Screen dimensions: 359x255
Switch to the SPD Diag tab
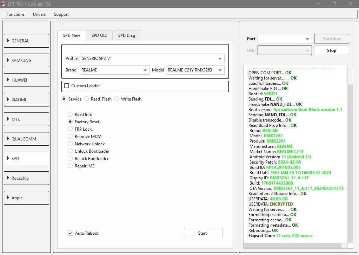[126, 35]
